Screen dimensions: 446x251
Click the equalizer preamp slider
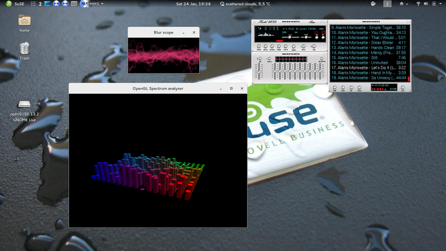(259, 71)
